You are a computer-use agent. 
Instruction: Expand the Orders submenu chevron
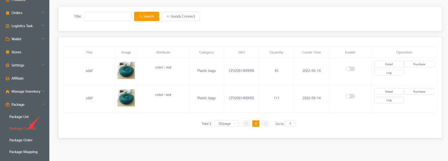pos(43,13)
